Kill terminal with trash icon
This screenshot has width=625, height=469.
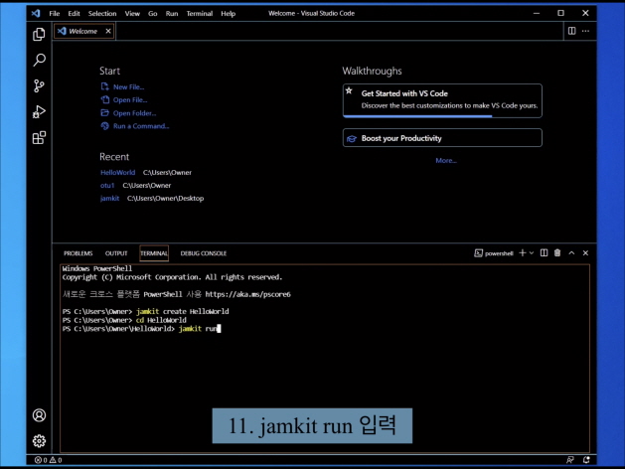557,253
